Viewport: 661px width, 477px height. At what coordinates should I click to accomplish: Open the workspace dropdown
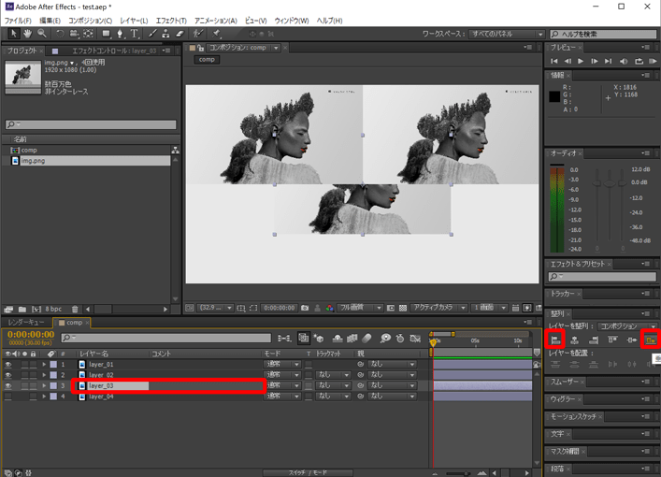[507, 34]
